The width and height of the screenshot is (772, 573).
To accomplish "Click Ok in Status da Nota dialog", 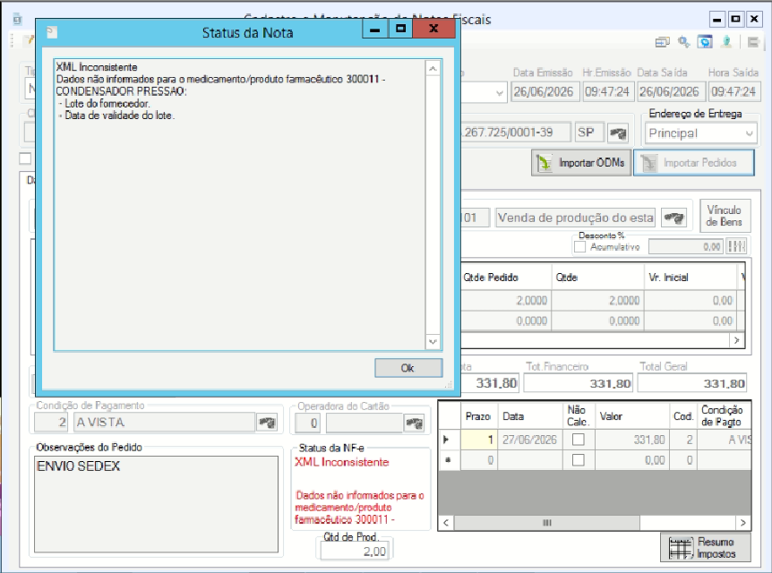I will click(x=408, y=368).
